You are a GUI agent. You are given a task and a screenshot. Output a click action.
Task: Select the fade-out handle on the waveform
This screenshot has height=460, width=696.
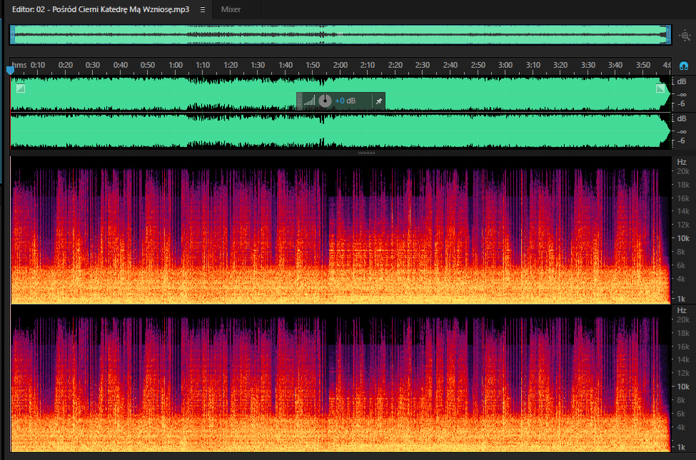tap(660, 88)
